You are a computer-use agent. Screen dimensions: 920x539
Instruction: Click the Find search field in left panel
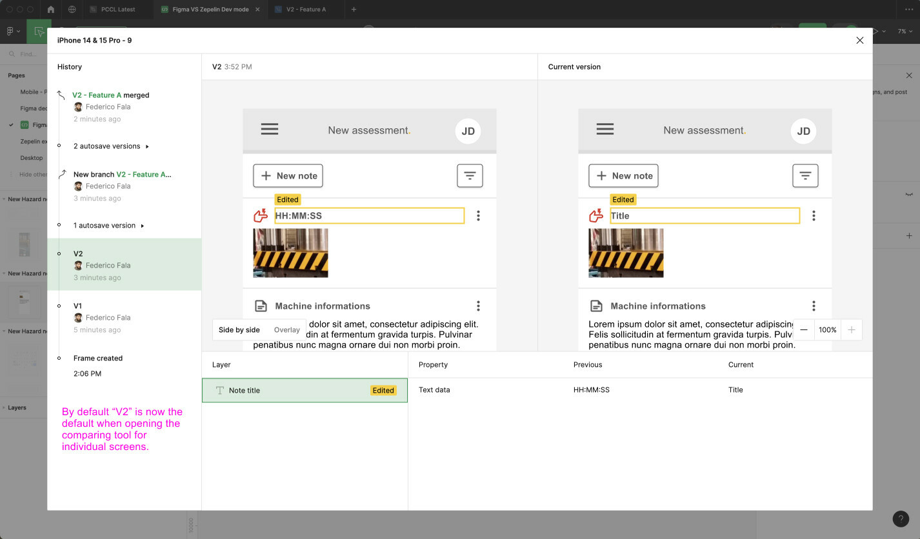pos(28,54)
